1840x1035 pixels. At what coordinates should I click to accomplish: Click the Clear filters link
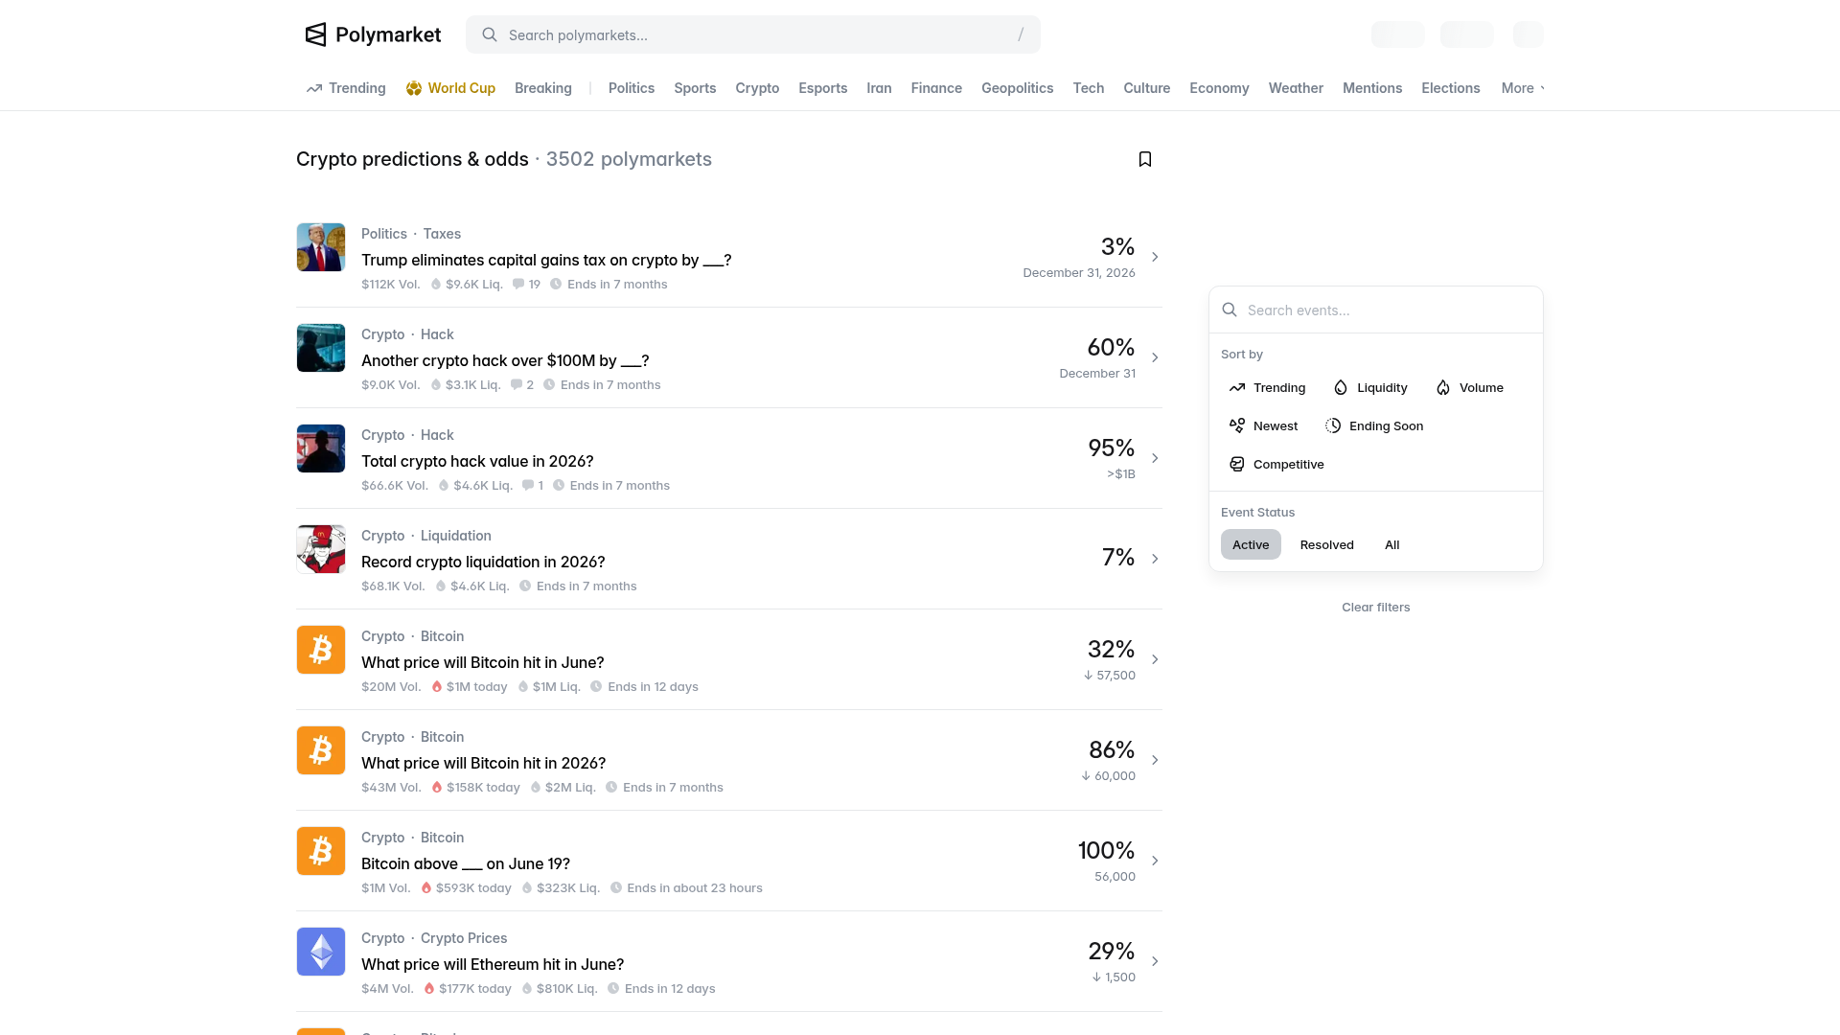tap(1375, 608)
